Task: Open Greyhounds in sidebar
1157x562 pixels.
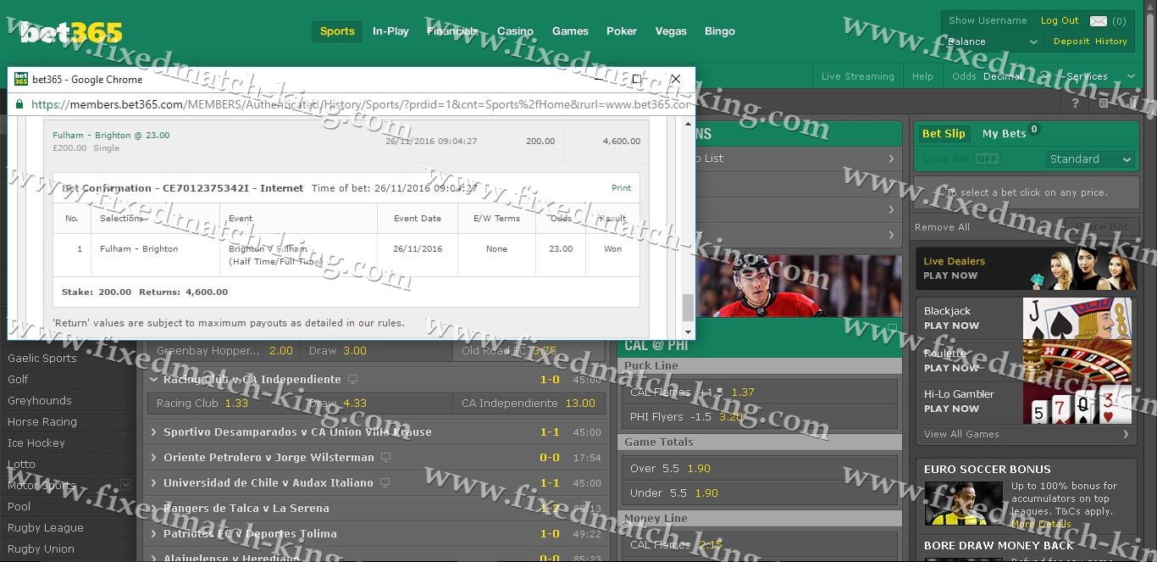Action: coord(40,401)
